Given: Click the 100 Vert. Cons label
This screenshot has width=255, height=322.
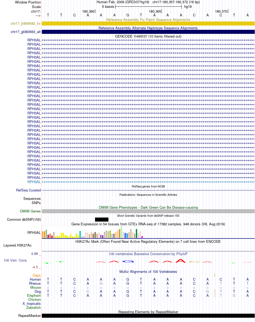Looking at the screenshot, I should click(x=15, y=261).
